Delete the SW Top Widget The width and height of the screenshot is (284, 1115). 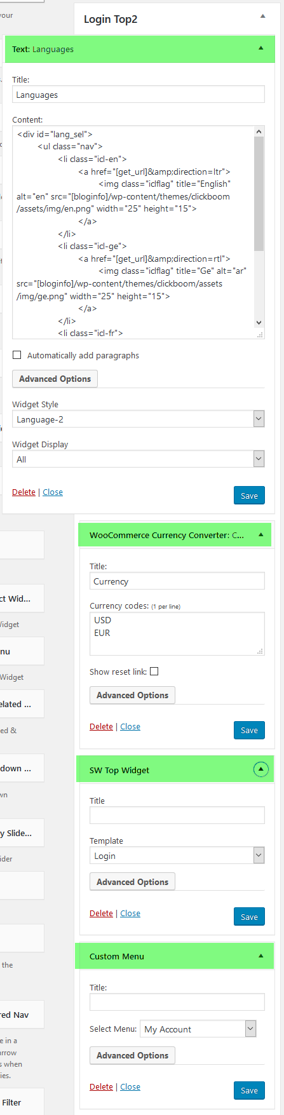coord(101,913)
